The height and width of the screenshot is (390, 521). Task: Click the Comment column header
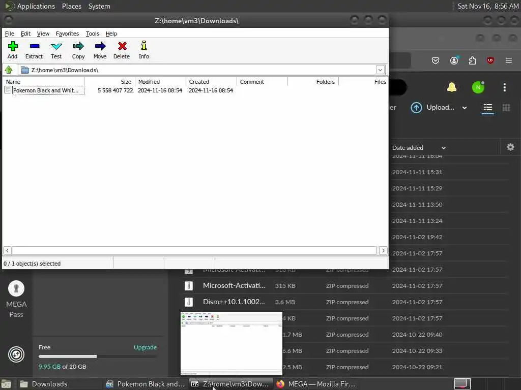click(262, 82)
